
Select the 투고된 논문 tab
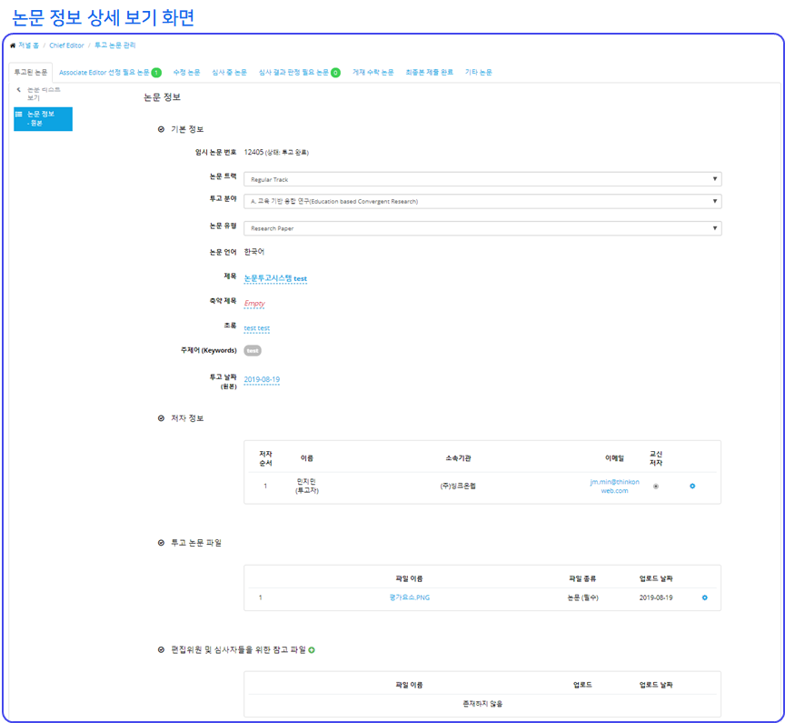(31, 72)
